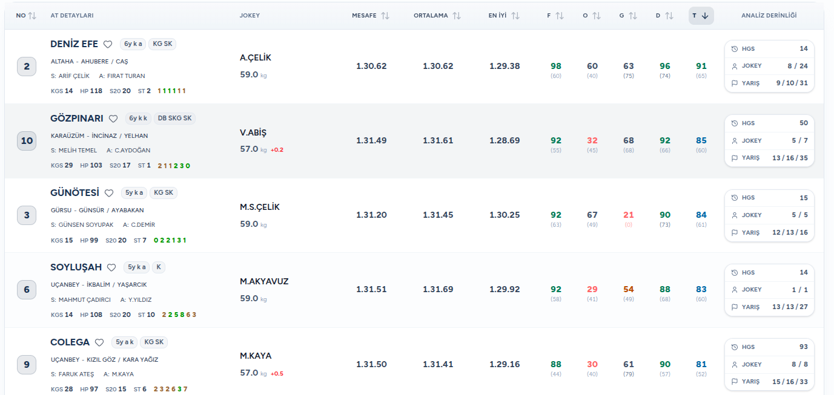Screen dimensions: 834x395
Task: Click the heart icon beside GÜNÖTESİ
Action: pos(109,193)
